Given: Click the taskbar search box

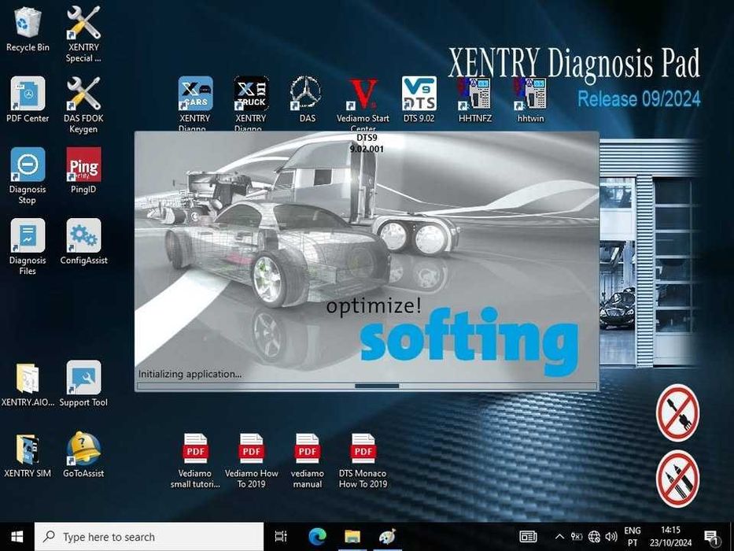Looking at the screenshot, I should pyautogui.click(x=149, y=537).
